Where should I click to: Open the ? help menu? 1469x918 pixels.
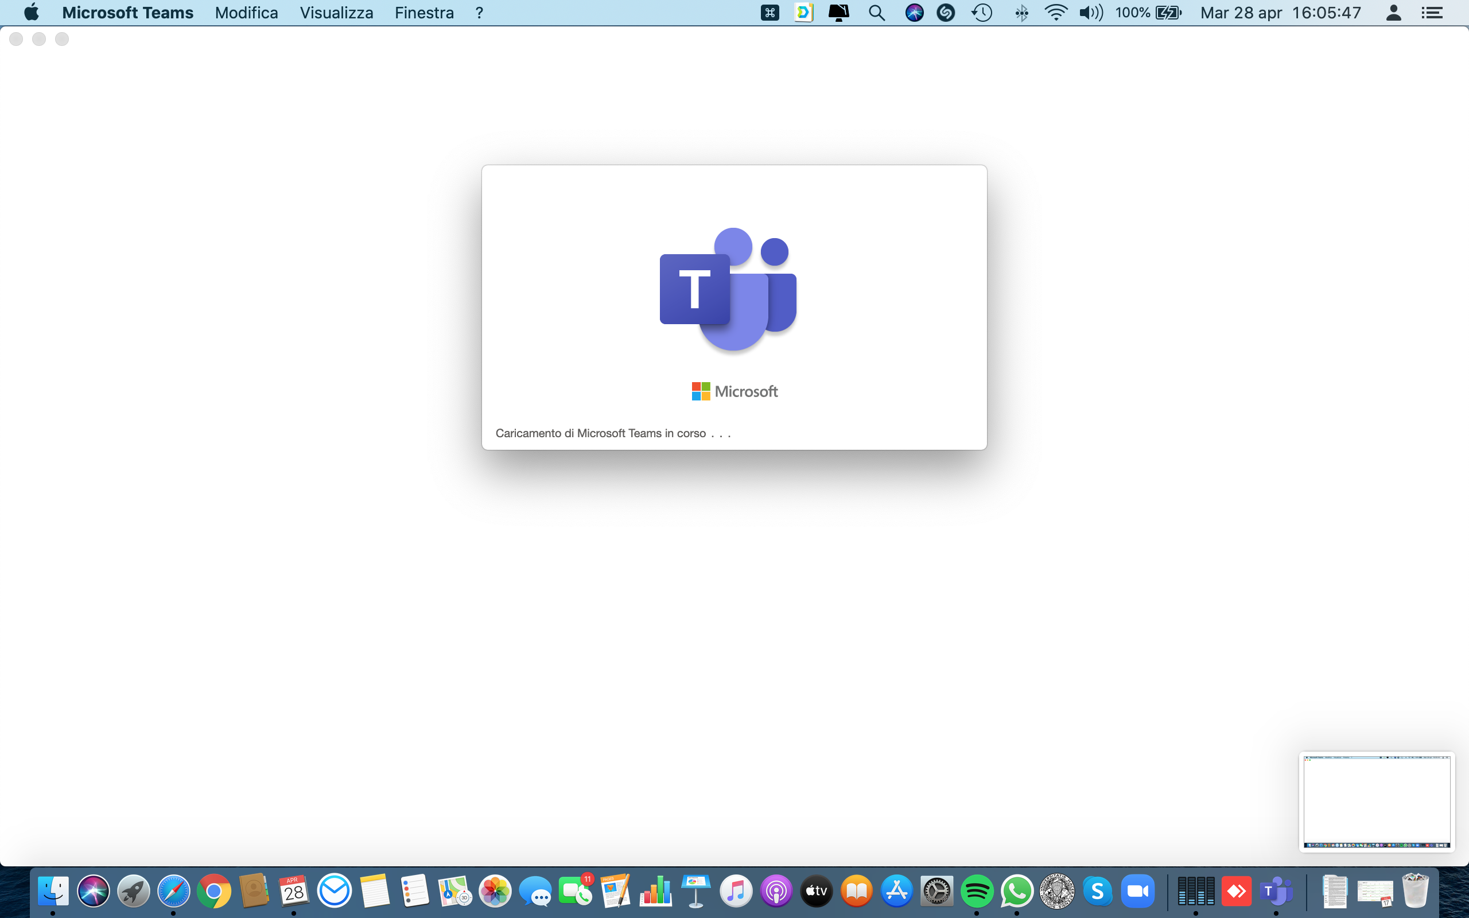pos(479,13)
